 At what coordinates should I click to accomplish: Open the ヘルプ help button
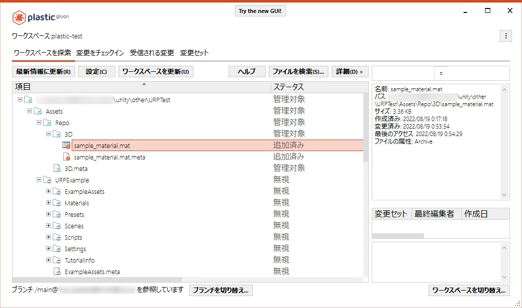(247, 72)
